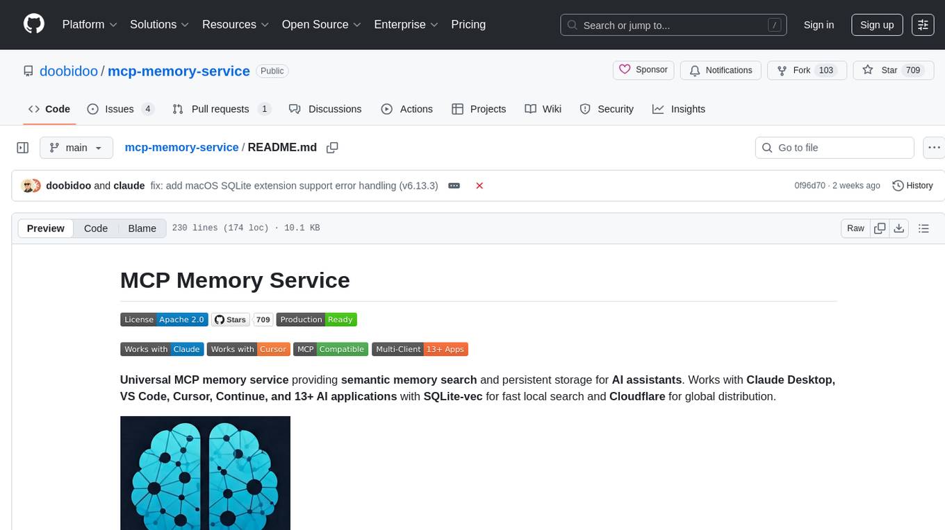Switch to the Projects tab

[479, 109]
